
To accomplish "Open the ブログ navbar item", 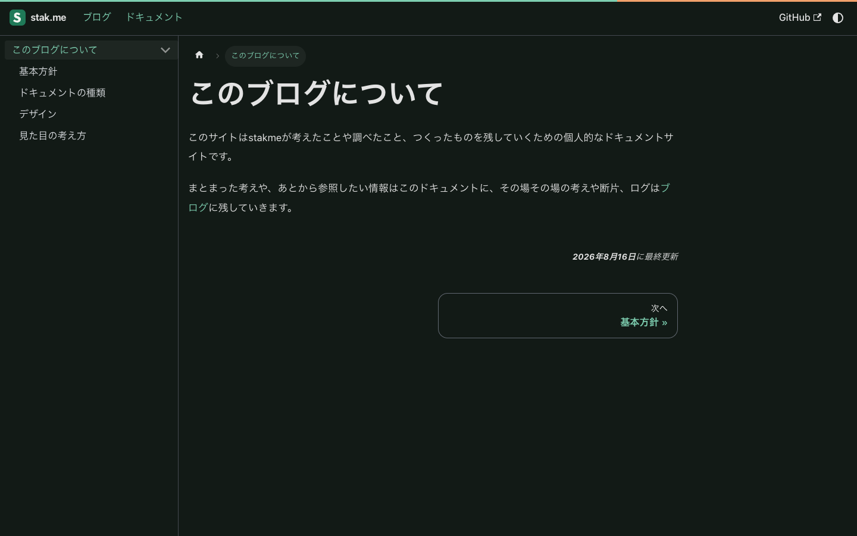I will coord(97,17).
